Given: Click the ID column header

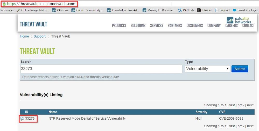Looking at the screenshot, I should 26,112.
